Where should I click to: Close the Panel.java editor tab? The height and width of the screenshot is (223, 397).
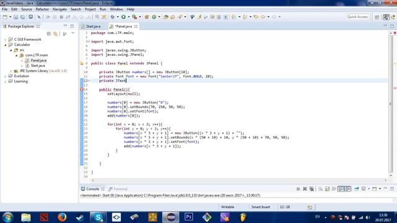(x=136, y=26)
